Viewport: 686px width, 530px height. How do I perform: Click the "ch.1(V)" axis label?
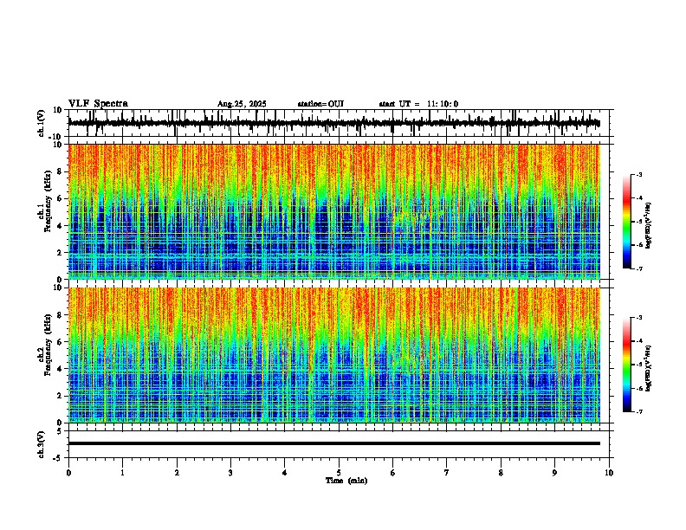tap(42, 123)
